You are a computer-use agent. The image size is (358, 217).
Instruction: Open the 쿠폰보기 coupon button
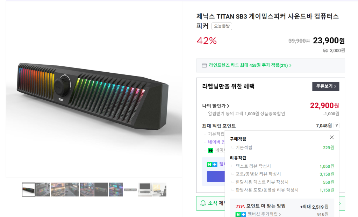click(x=325, y=86)
